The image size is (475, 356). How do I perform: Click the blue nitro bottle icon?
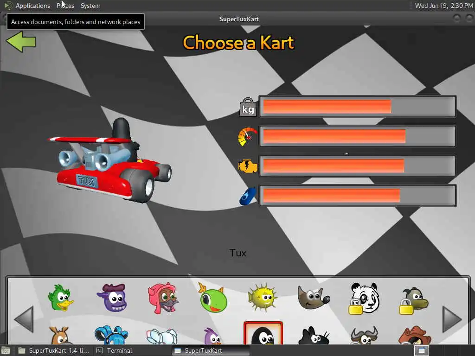pos(248,196)
